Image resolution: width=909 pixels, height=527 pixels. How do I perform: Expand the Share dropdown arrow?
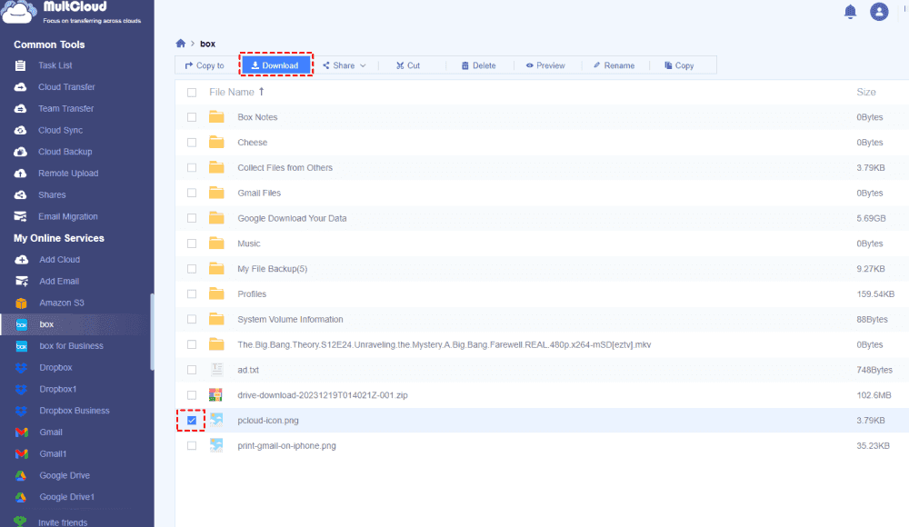tap(363, 65)
